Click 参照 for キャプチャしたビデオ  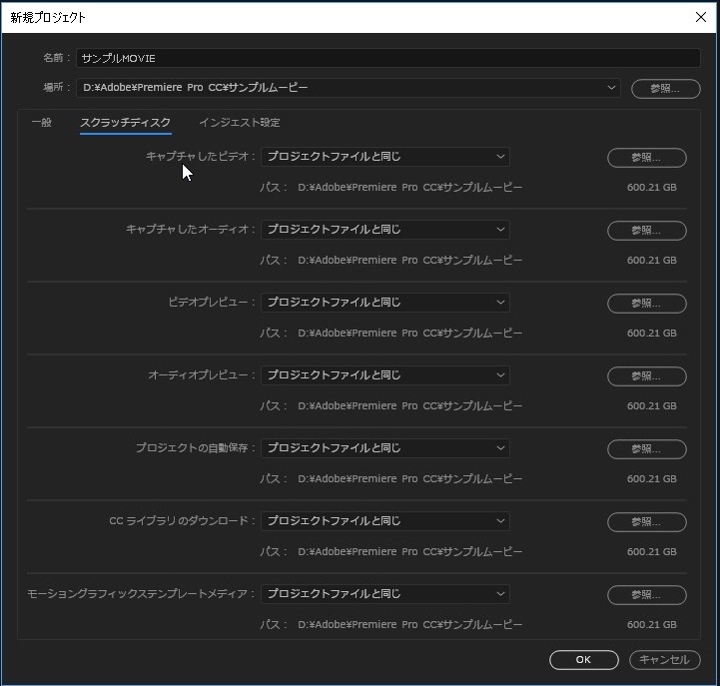[x=646, y=158]
